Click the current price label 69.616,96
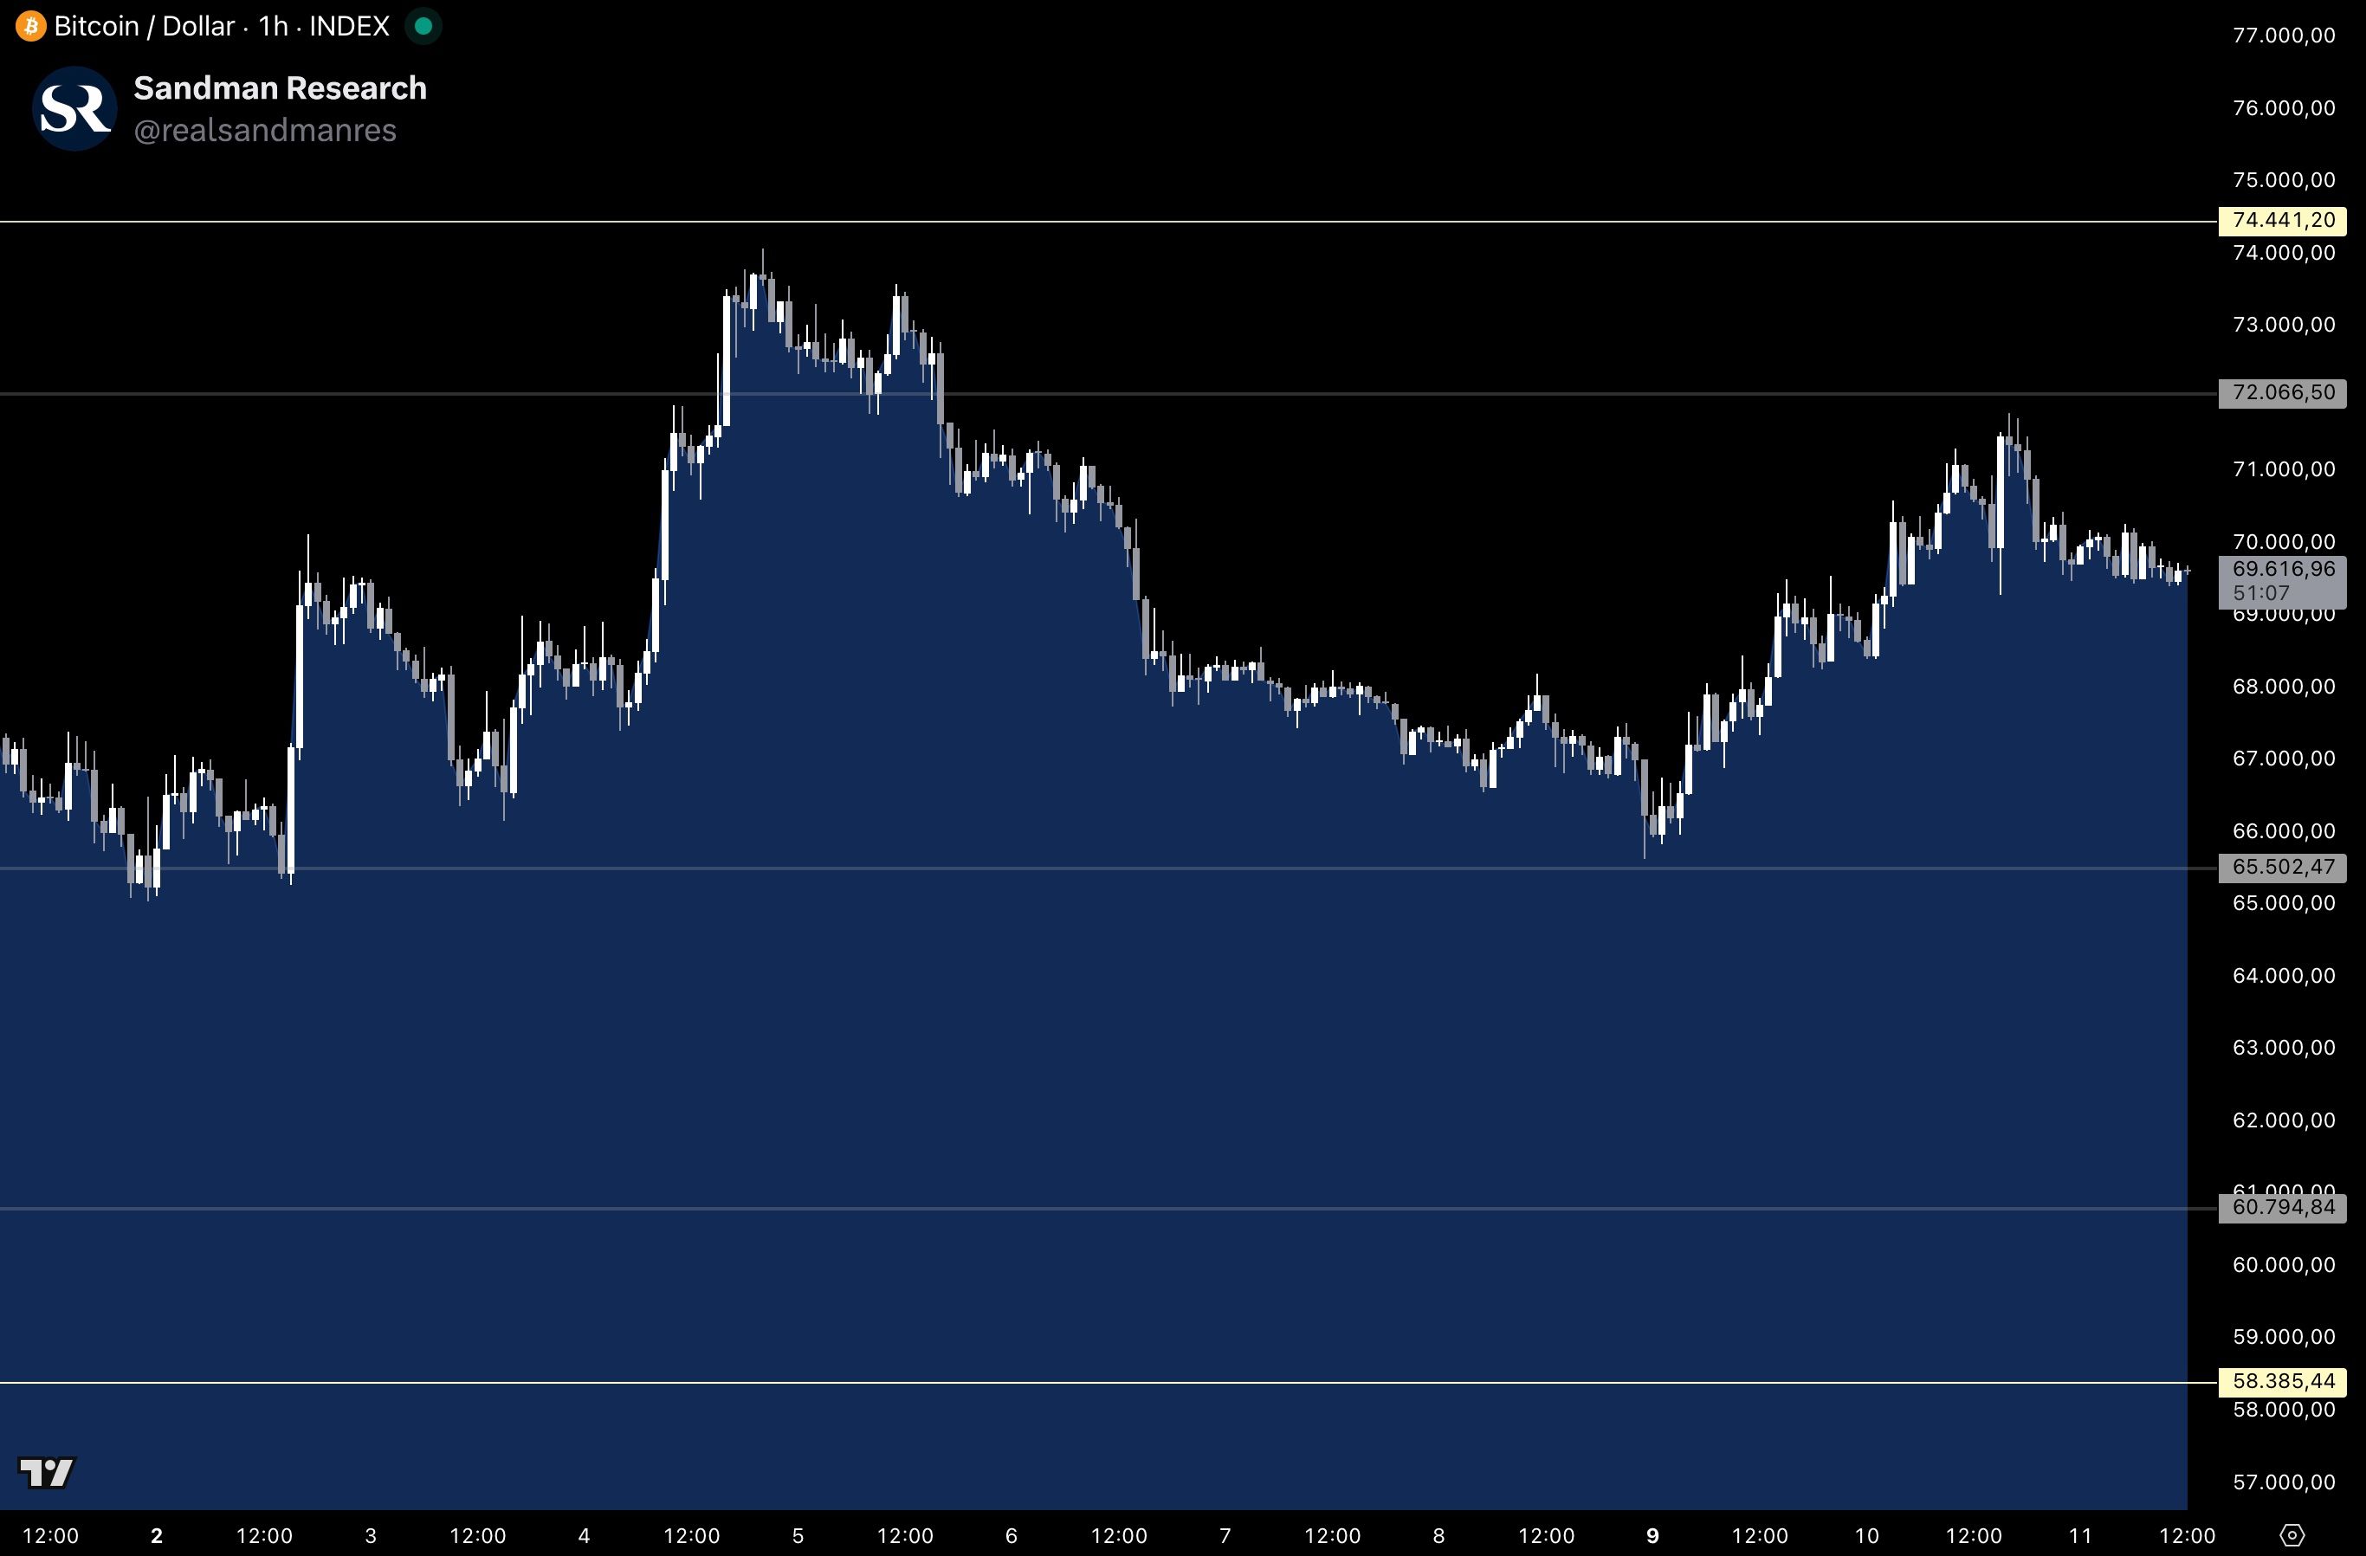This screenshot has width=2366, height=1556. click(x=2283, y=570)
